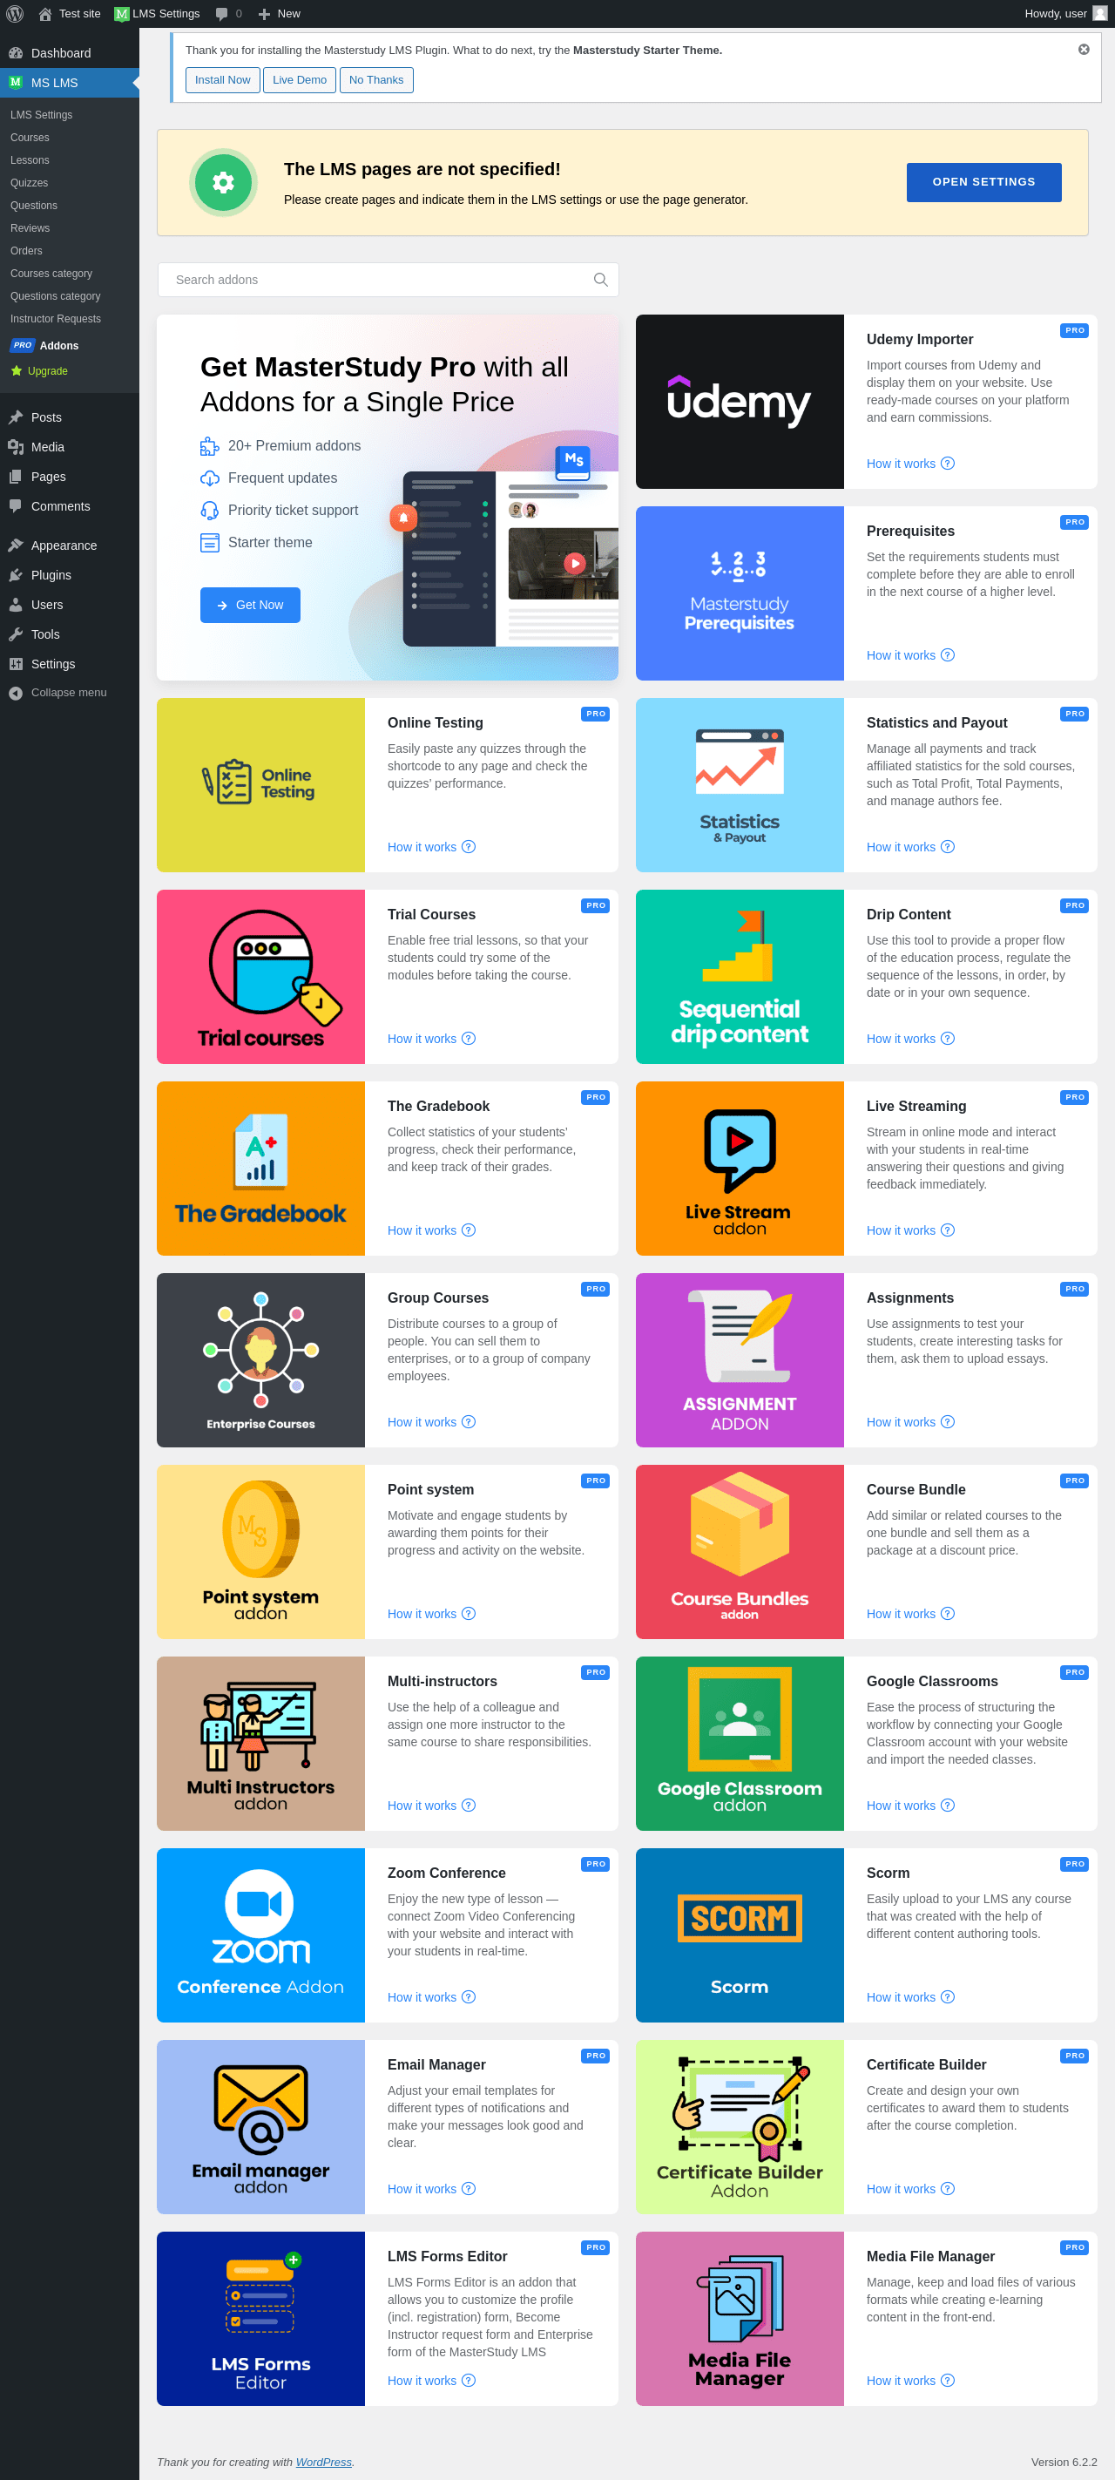This screenshot has width=1115, height=2480.
Task: Click How it works for Media File Manager
Action: 909,2380
